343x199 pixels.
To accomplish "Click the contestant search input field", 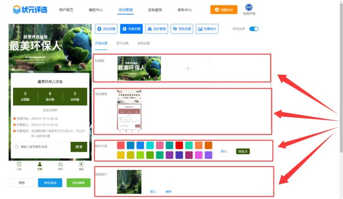I will [42, 147].
